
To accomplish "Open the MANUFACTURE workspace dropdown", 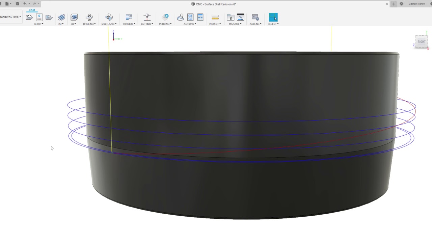I will coord(10,17).
